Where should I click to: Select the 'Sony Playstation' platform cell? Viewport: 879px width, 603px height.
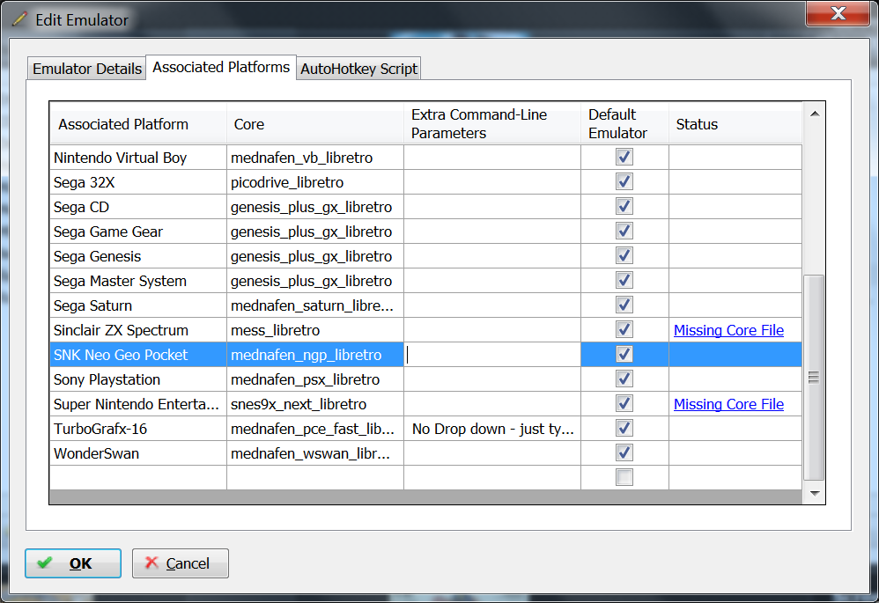[138, 379]
